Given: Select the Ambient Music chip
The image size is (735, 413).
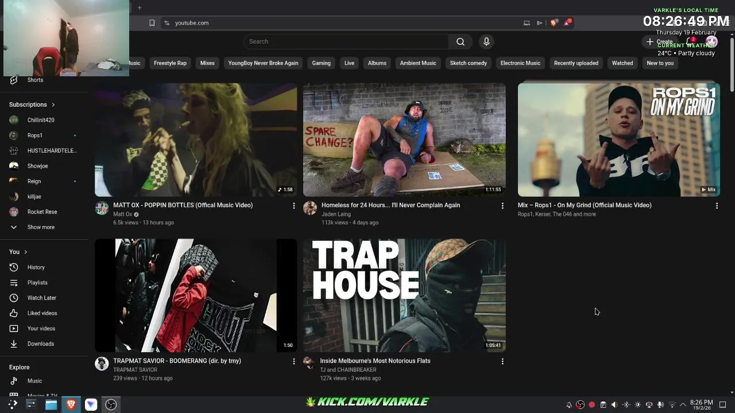Looking at the screenshot, I should pos(418,63).
